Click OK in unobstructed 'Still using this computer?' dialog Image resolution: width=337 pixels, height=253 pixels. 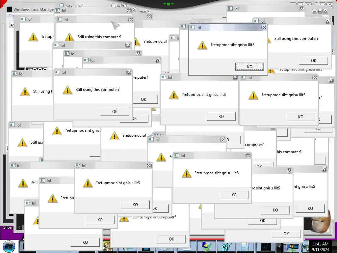pos(115,111)
